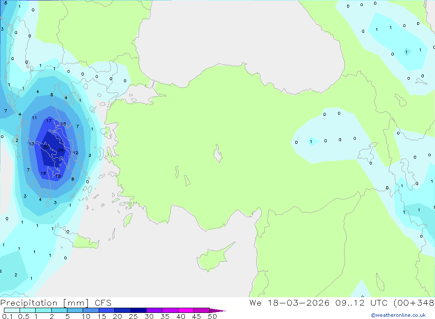
Task: Click the '09..12 UTC' time label
Action: point(361,302)
